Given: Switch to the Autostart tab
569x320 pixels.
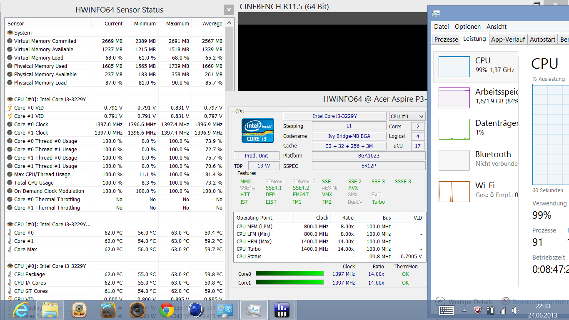Looking at the screenshot, I should point(542,39).
